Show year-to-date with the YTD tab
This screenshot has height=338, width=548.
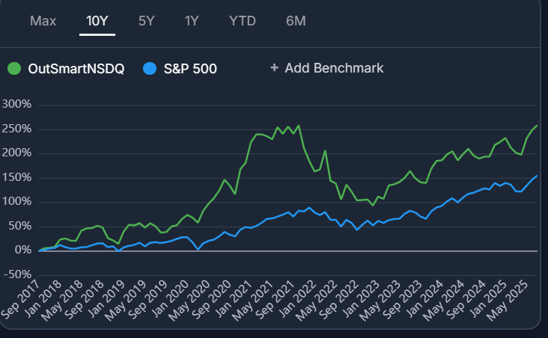[x=243, y=20]
